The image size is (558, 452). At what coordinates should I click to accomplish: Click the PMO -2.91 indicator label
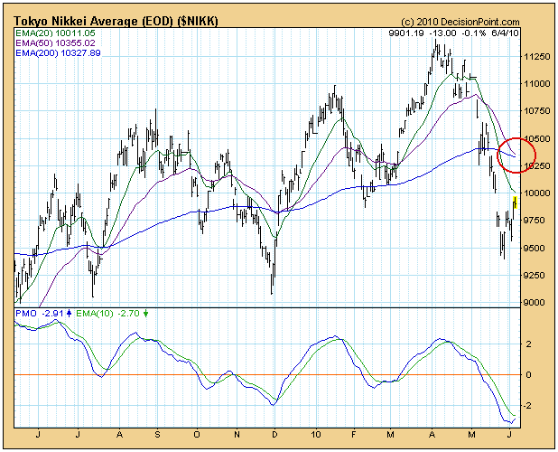click(39, 314)
